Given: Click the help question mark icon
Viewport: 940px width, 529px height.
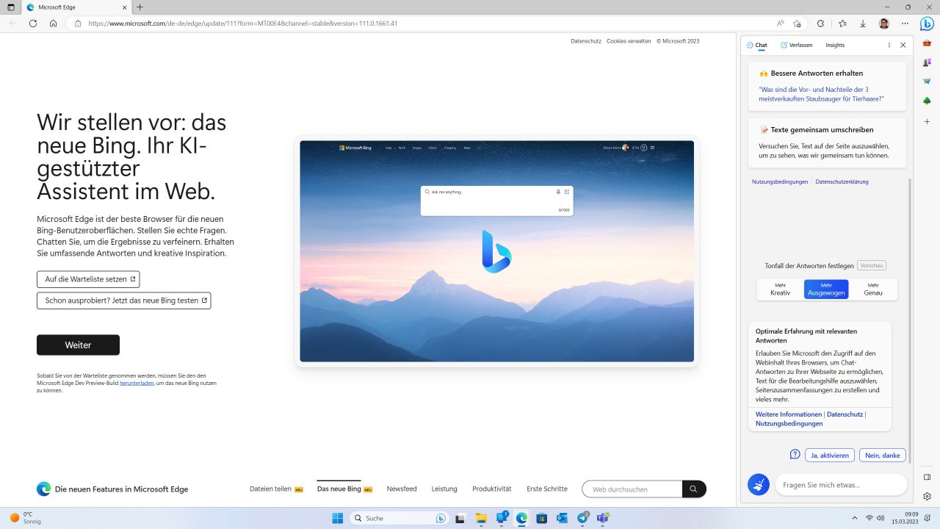Looking at the screenshot, I should point(795,455).
